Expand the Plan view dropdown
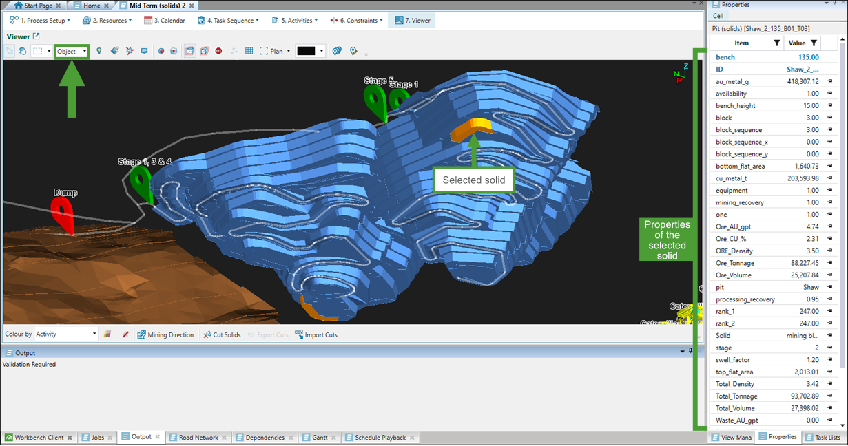Viewport: 848px width, 446px height. [288, 51]
